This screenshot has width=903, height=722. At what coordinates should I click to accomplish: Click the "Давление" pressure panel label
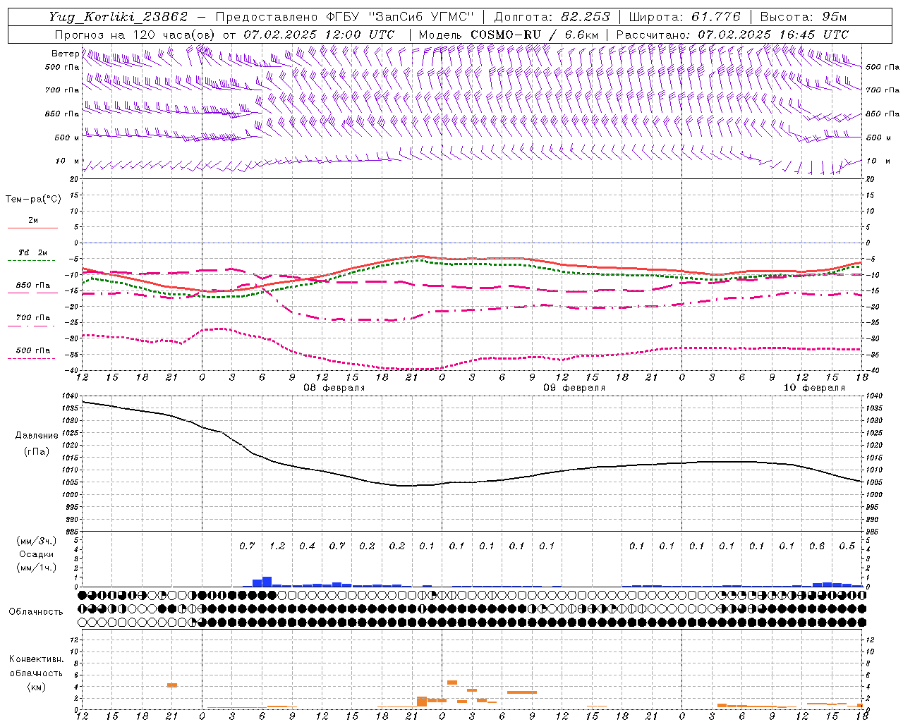[37, 436]
